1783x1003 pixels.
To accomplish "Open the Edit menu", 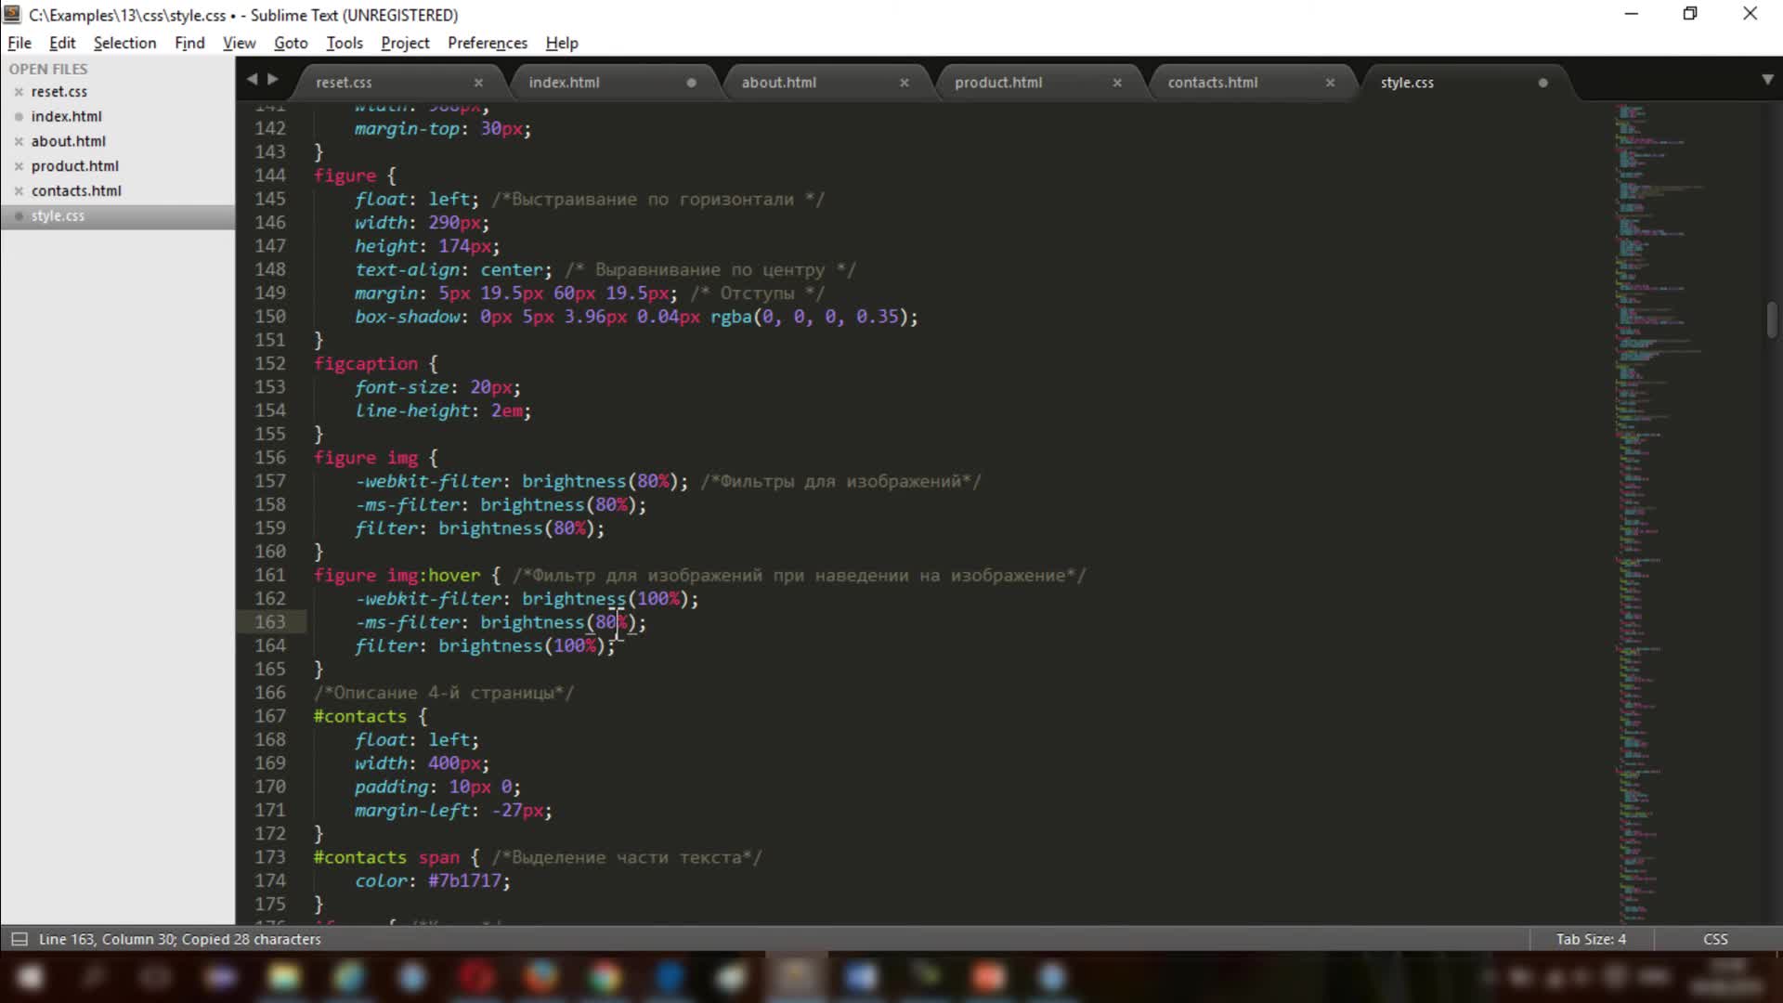I will point(62,43).
